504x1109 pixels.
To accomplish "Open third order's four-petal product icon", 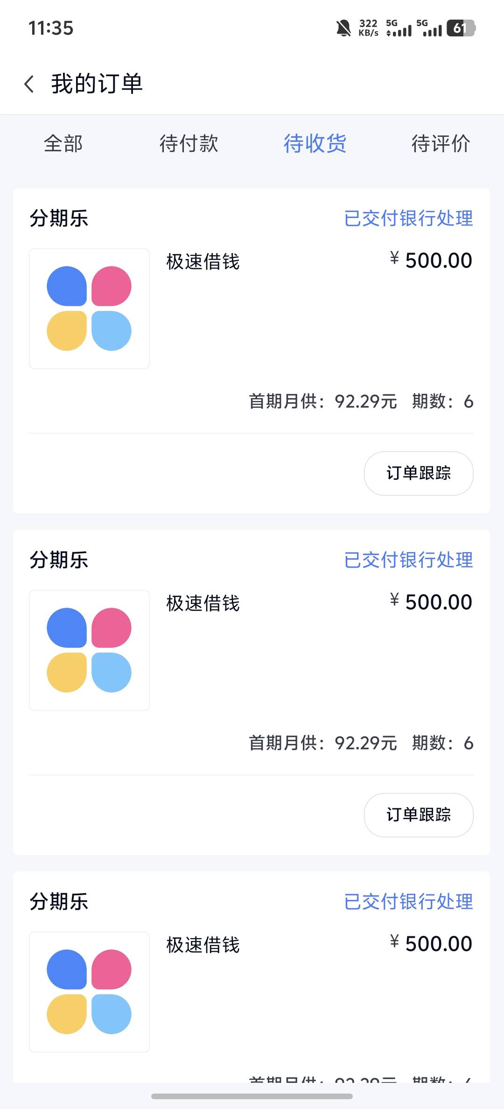I will click(89, 992).
